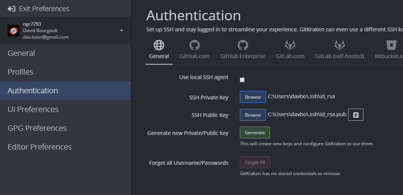Click the 'Forget all Username/Passwords' label
This screenshot has width=403, height=195.
pyautogui.click(x=189, y=163)
